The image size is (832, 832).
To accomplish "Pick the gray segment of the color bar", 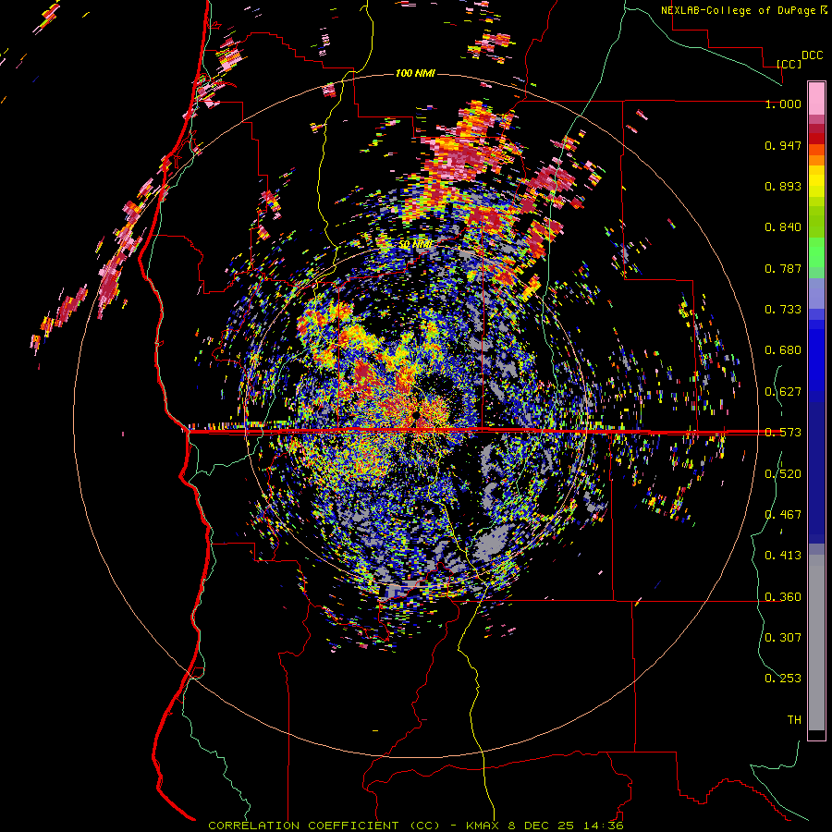I will 816,642.
